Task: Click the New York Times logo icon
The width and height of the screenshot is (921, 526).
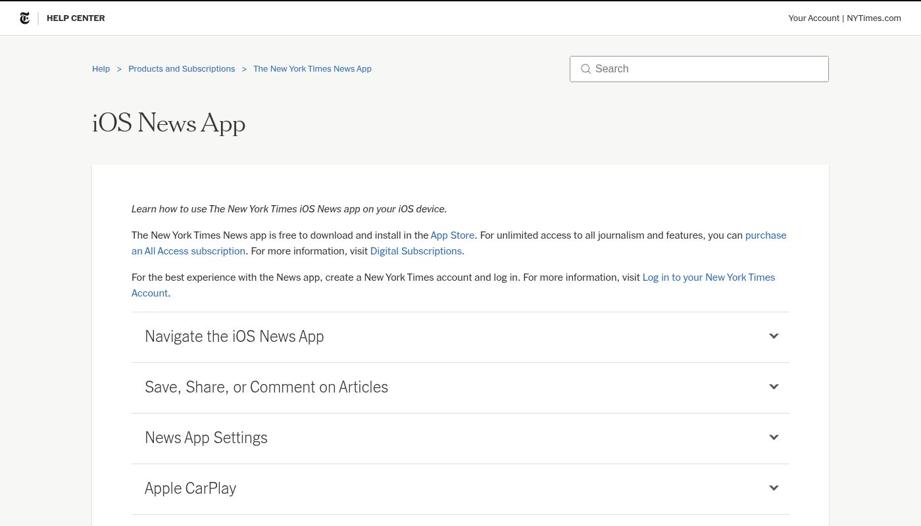Action: click(x=25, y=18)
